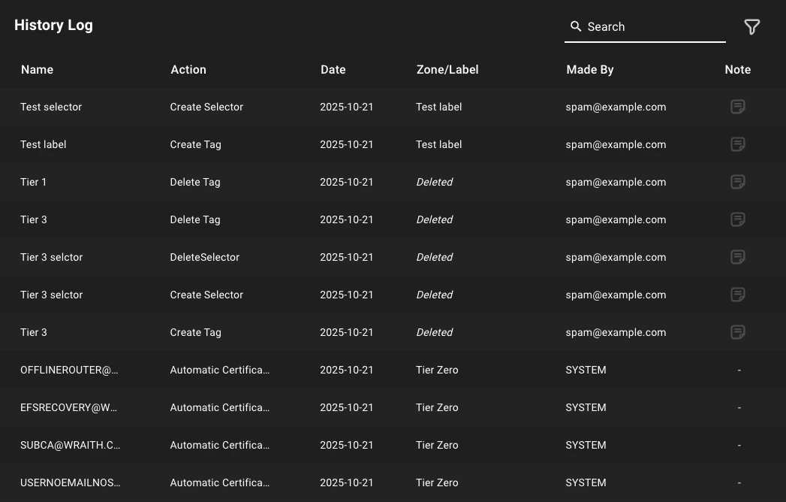Click the Action column header
786x502 pixels.
pos(188,70)
